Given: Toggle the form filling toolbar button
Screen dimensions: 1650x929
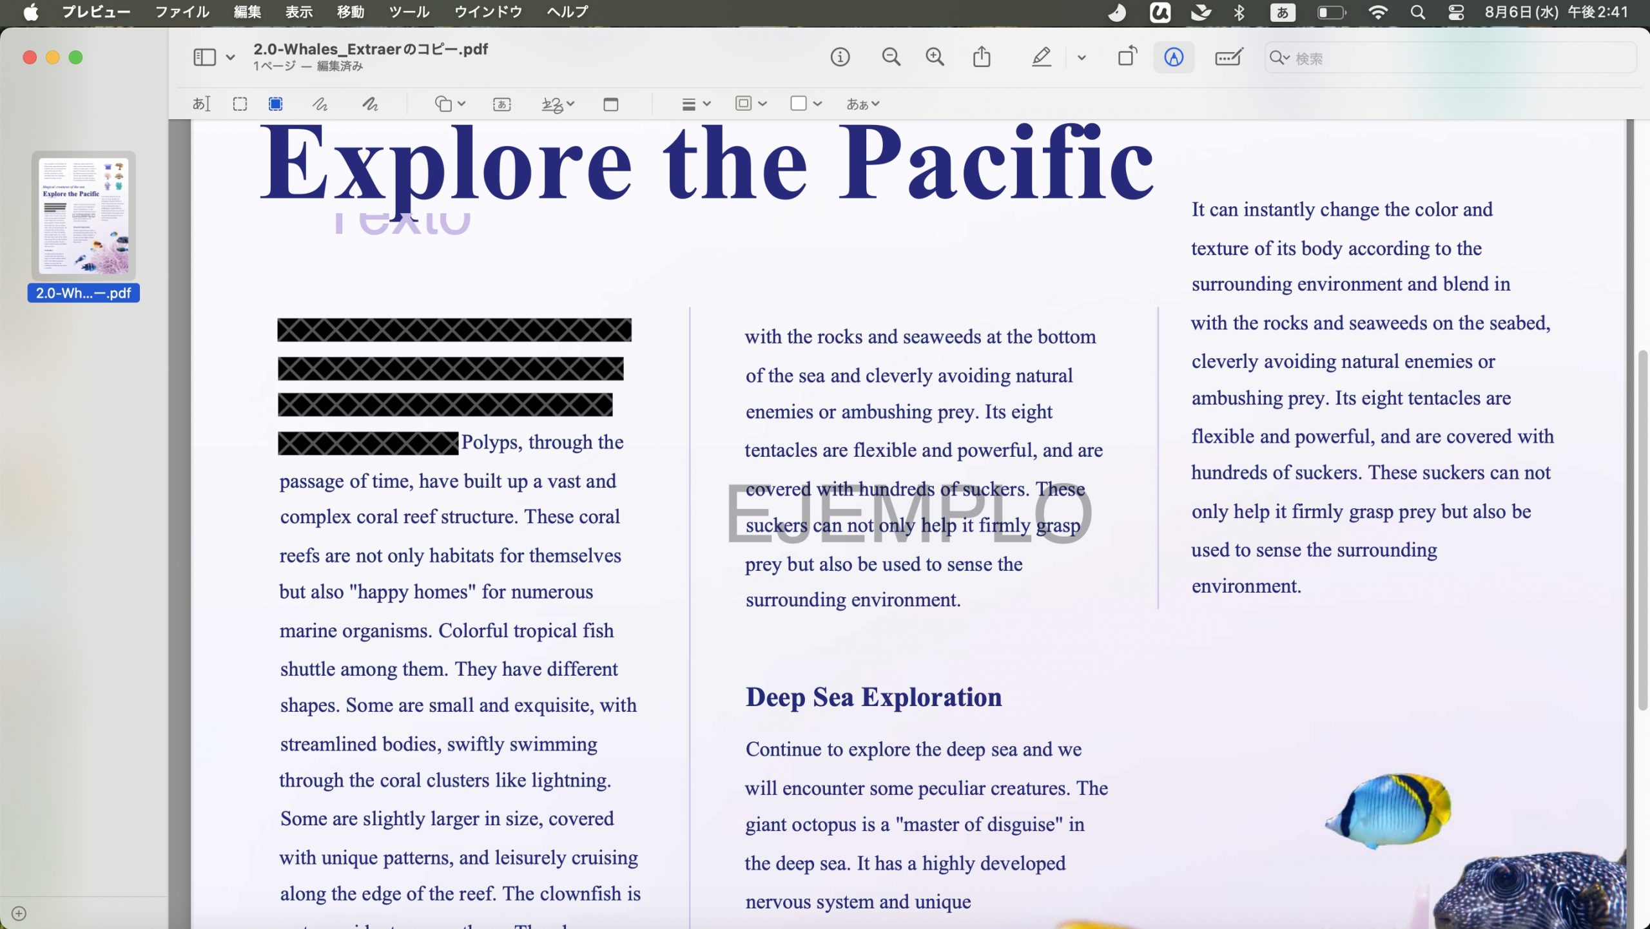Looking at the screenshot, I should 1229,57.
